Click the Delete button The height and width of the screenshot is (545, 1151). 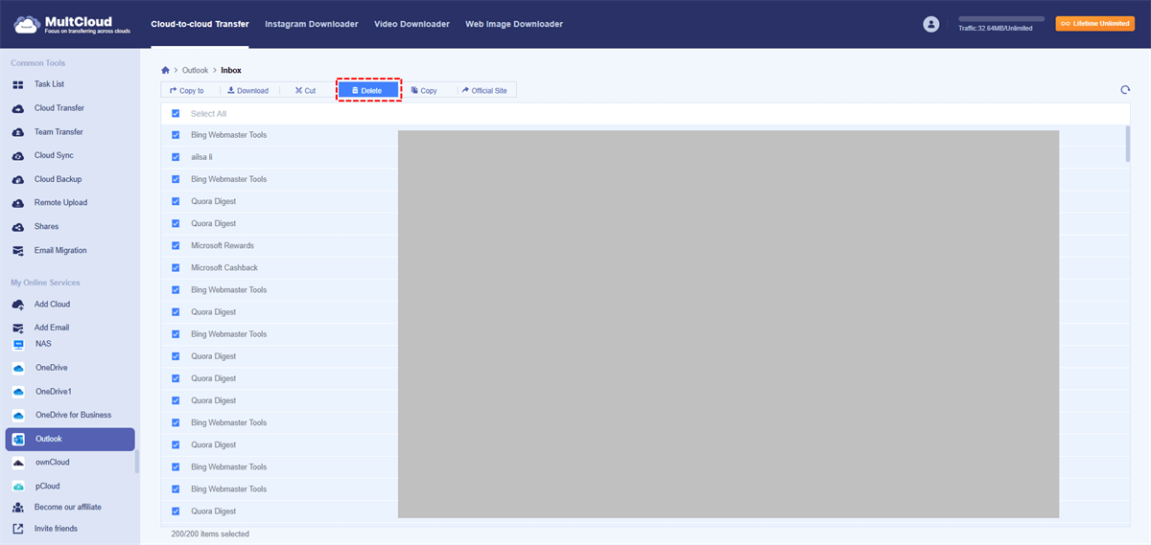[x=368, y=90]
